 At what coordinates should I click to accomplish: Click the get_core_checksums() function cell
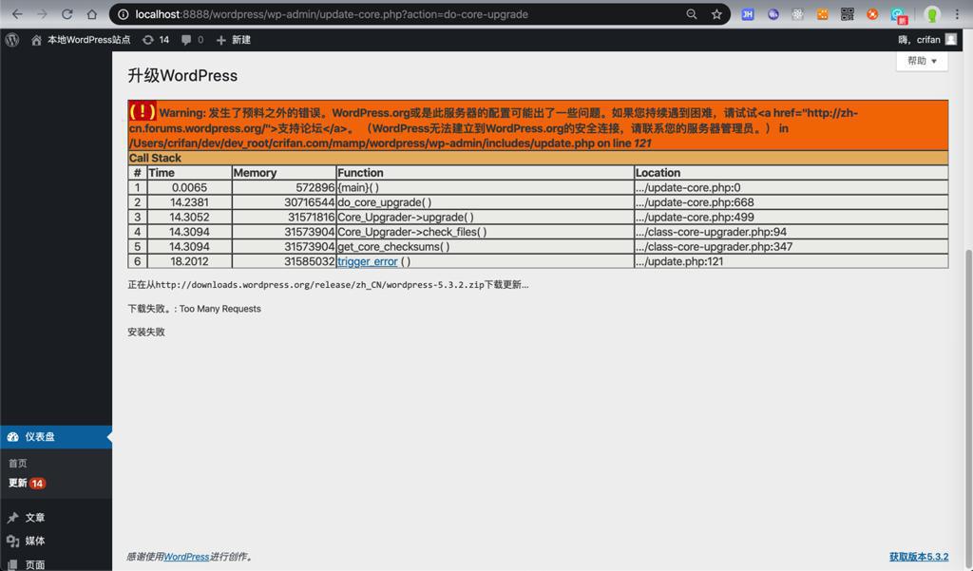pyautogui.click(x=485, y=246)
